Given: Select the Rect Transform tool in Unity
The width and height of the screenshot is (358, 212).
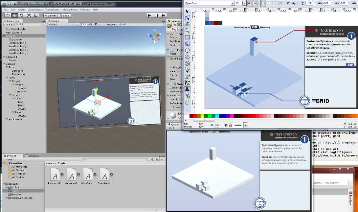Looking at the screenshot, I should click(35, 15).
